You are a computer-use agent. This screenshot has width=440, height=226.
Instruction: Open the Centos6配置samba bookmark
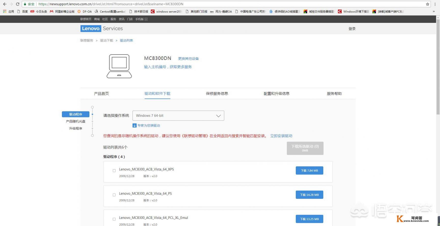(x=110, y=11)
